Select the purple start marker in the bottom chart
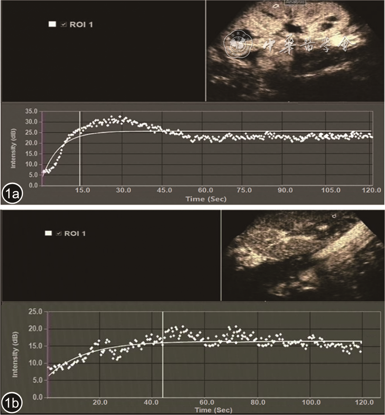Image resolution: width=385 pixels, height=415 pixels. pyautogui.click(x=48, y=354)
